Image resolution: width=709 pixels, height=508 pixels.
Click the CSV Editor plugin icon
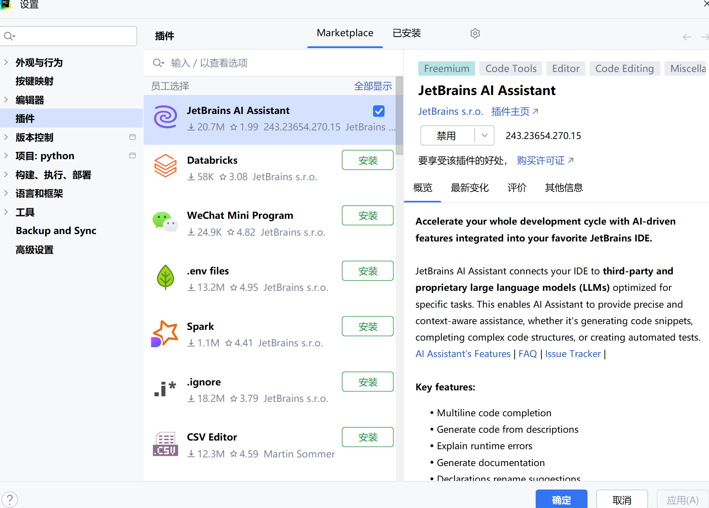[x=166, y=444]
